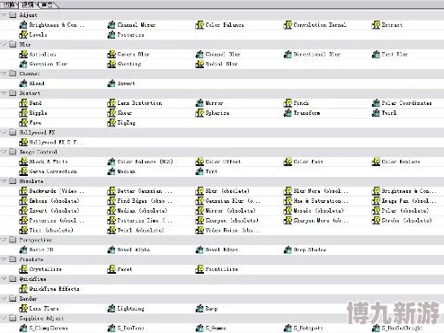This screenshot has width=444, height=333.
Task: Select the Bend effect icon
Action: [x=23, y=103]
